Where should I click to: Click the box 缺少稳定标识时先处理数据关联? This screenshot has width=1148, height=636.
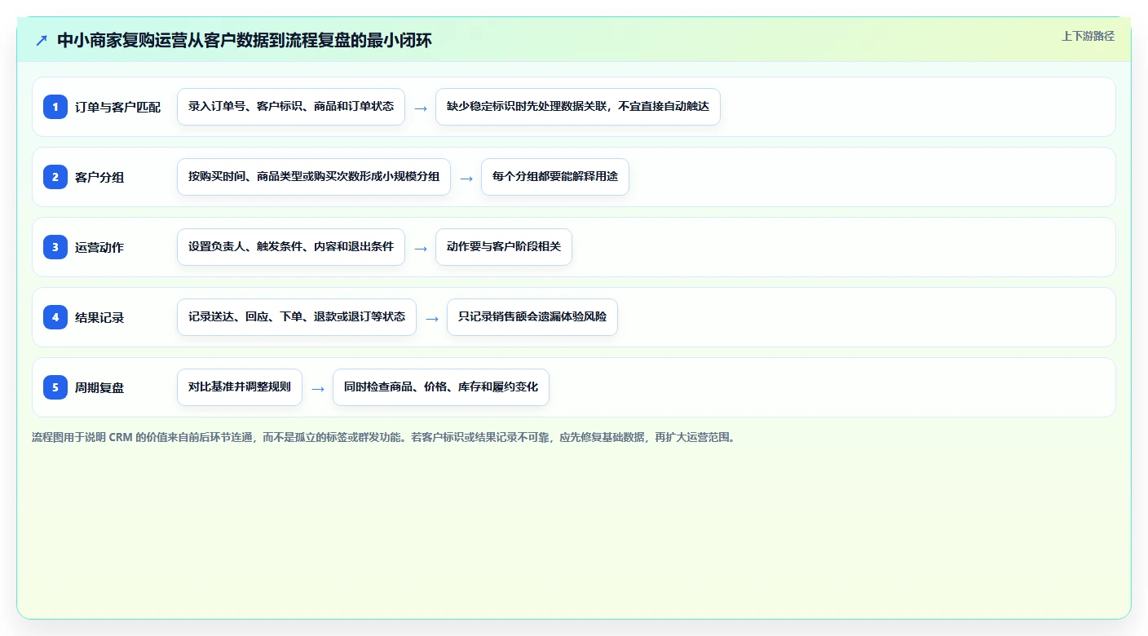coord(578,107)
